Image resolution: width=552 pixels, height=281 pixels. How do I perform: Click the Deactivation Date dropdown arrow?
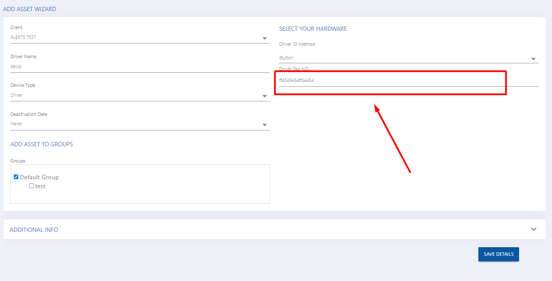[x=264, y=125]
